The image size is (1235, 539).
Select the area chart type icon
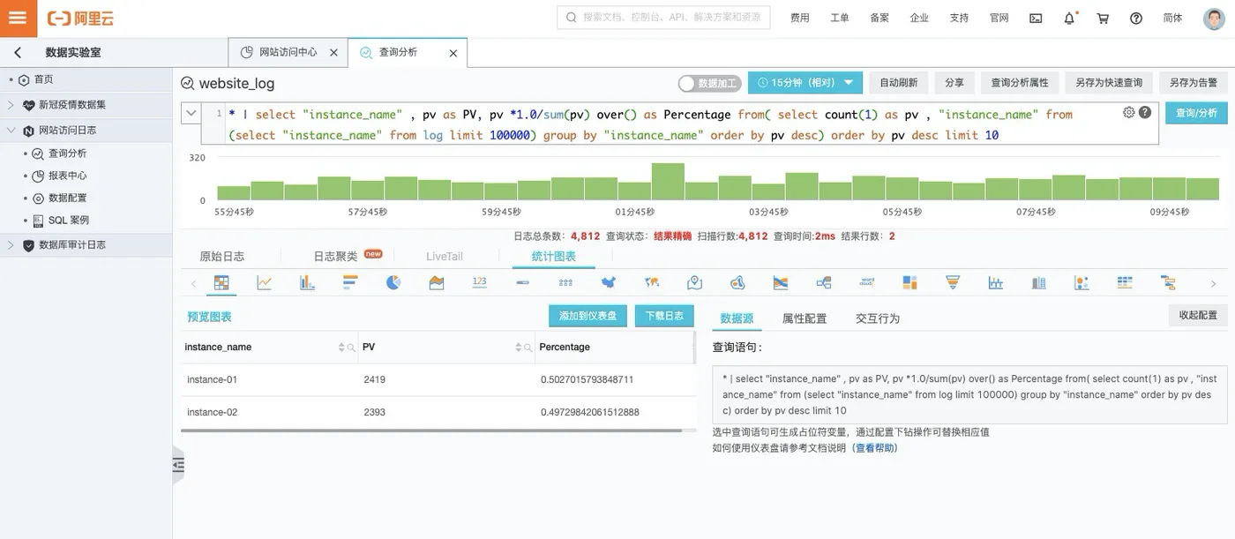point(437,282)
